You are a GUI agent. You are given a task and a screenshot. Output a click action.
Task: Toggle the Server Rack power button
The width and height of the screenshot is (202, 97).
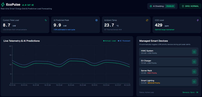click(x=194, y=72)
